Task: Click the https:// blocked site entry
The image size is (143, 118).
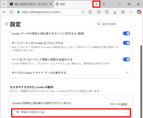Action: [x=71, y=113]
